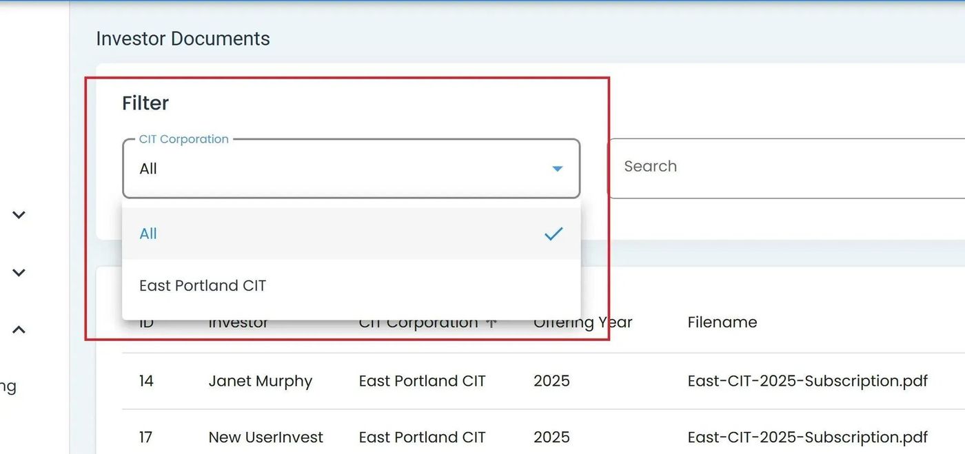The height and width of the screenshot is (454, 965).
Task: Open East-CIT-2025-Subscription.pdf for New UserInvest
Action: pyautogui.click(x=807, y=437)
